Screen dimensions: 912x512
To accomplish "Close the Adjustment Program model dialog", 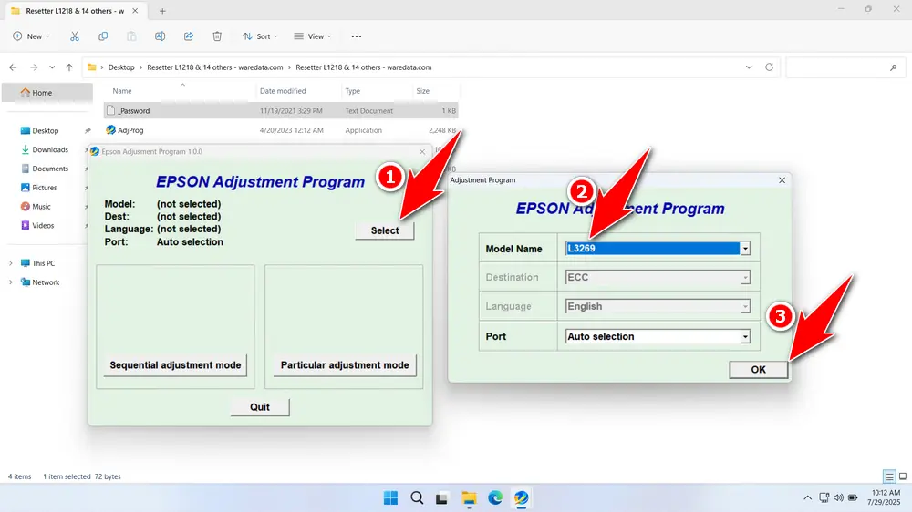I will tap(782, 180).
